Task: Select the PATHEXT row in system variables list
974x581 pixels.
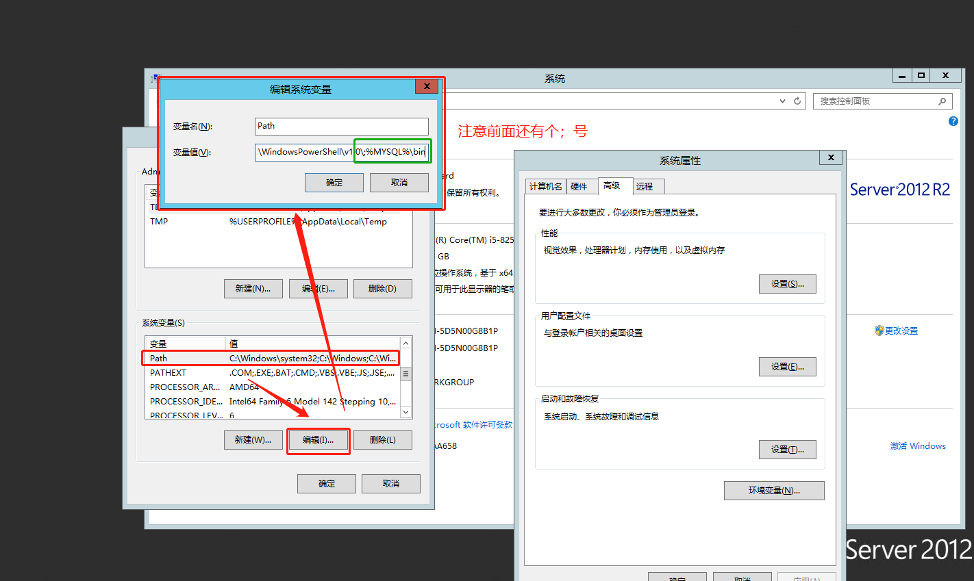Action: 205,372
